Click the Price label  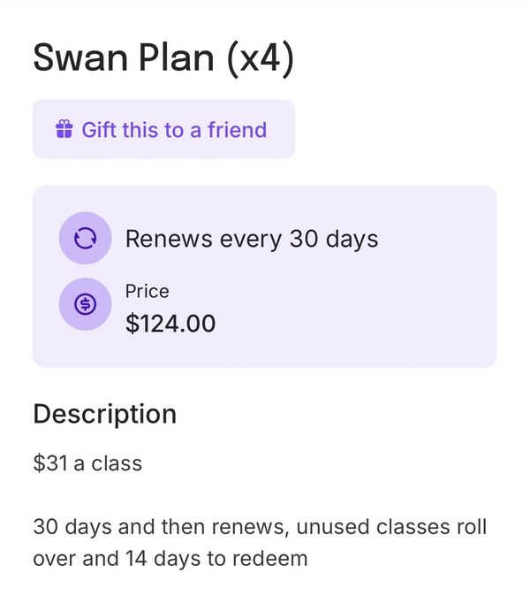147,291
